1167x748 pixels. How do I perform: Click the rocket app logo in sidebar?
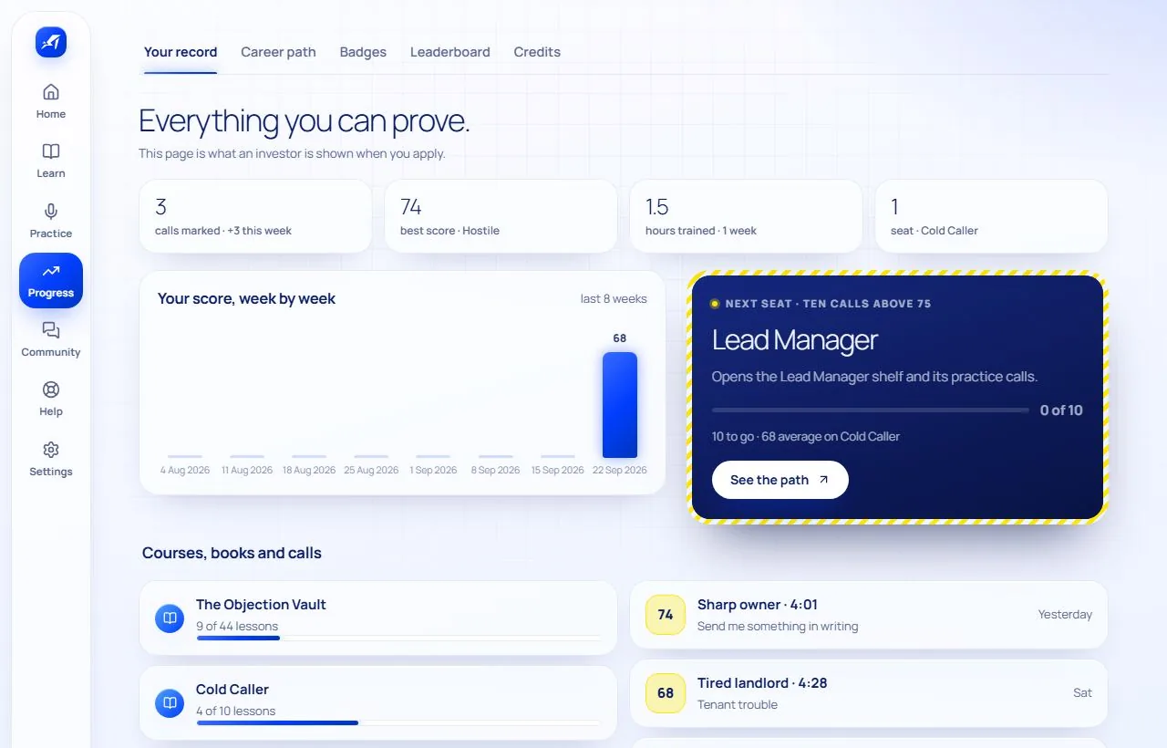click(51, 42)
